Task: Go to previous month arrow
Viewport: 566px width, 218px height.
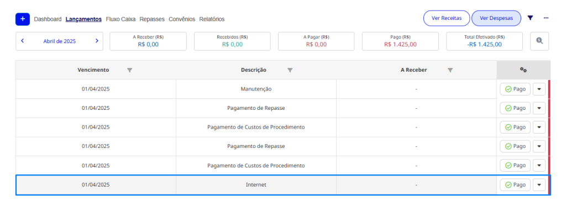Action: [x=22, y=41]
